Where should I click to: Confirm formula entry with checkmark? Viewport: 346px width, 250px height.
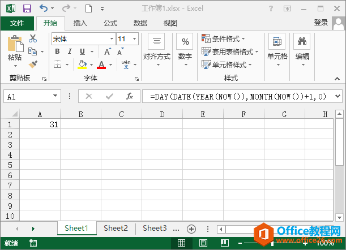tap(109, 96)
